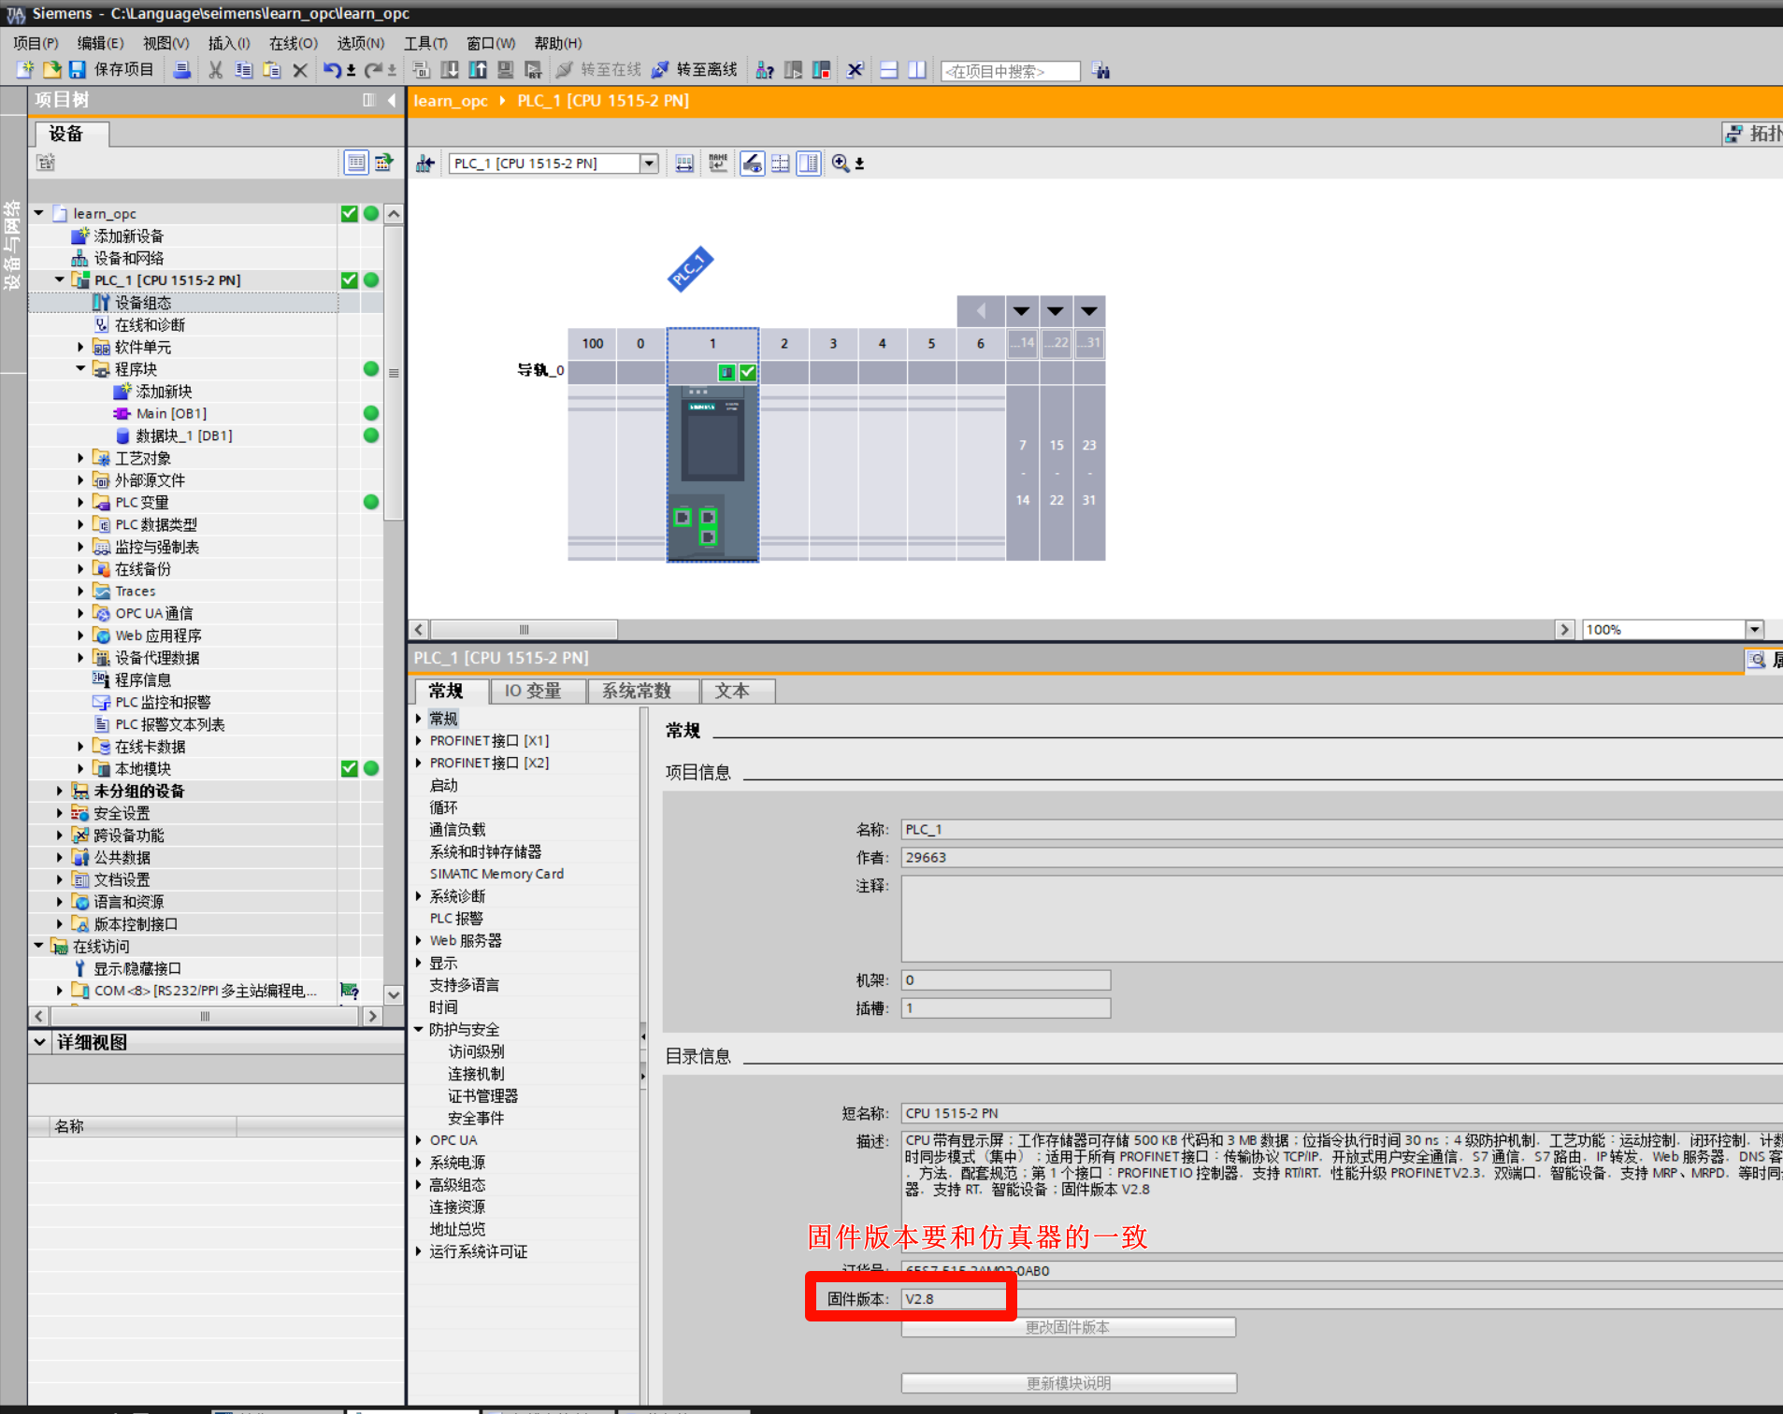
Task: Toggle page break display in device view
Action: click(780, 164)
